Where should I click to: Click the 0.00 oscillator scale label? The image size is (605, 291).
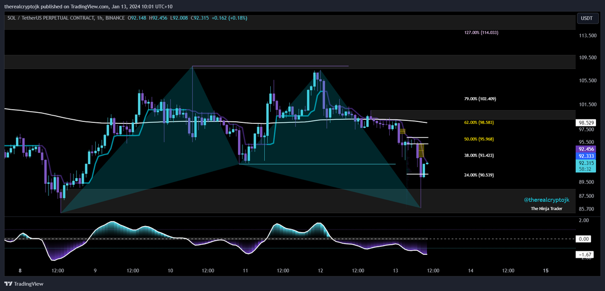[584, 239]
